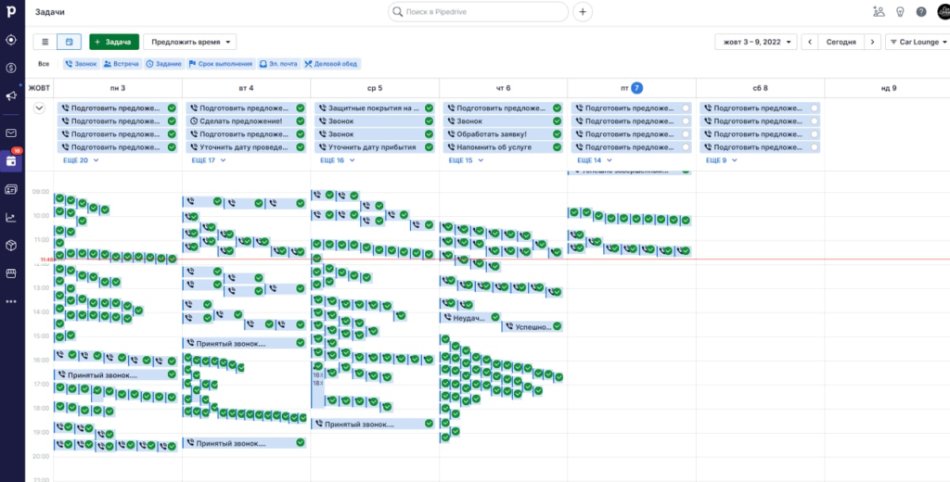This screenshot has width=950, height=482.
Task: Mark first Friday 7 task as done
Action: tap(686, 108)
